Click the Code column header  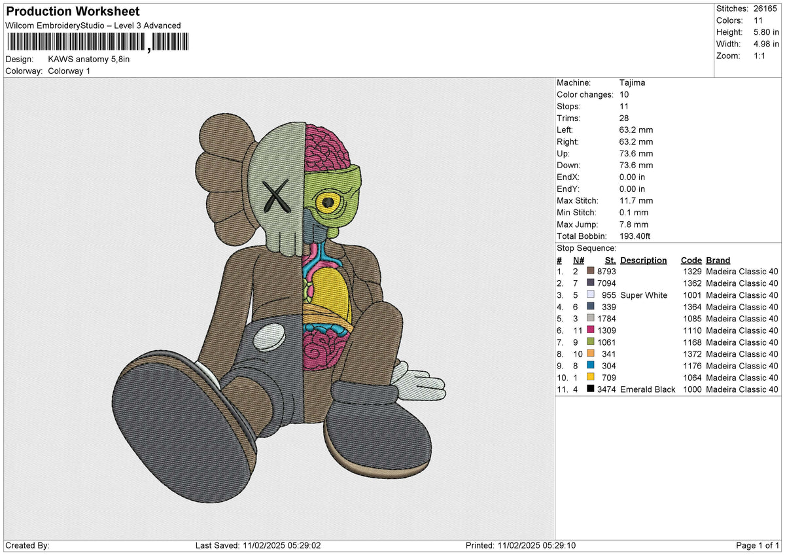(691, 260)
